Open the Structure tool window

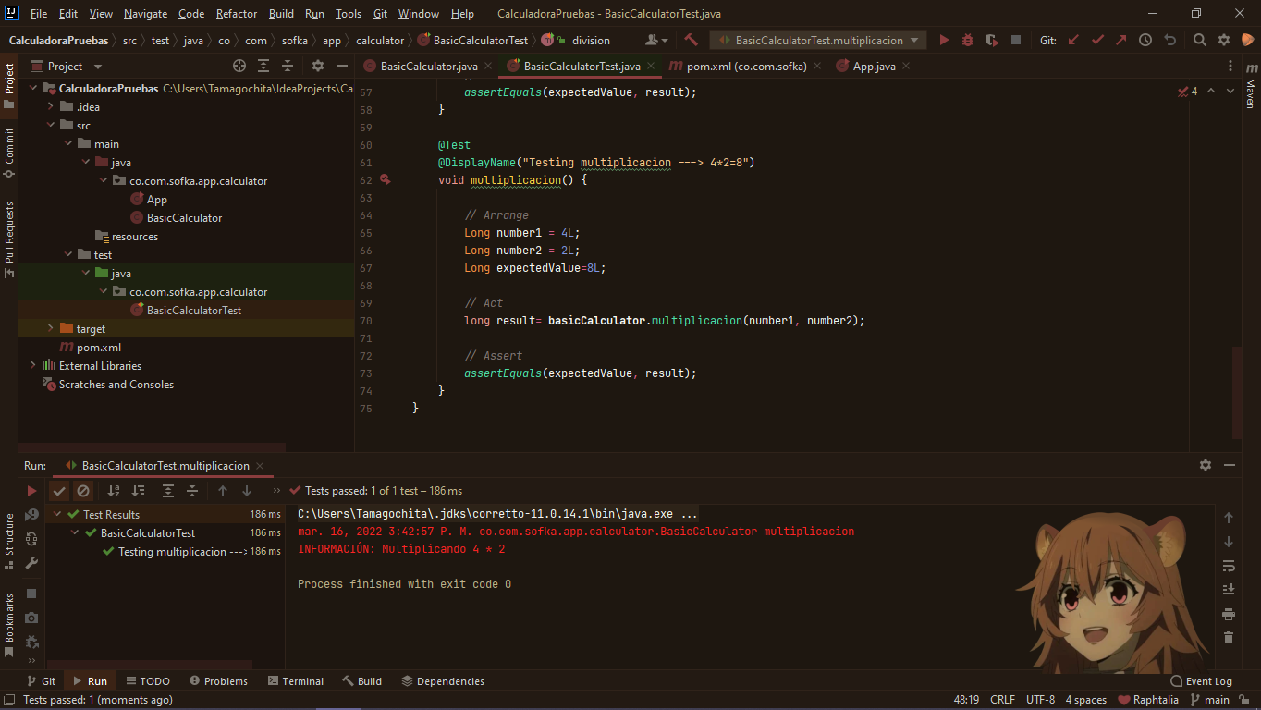click(x=10, y=534)
